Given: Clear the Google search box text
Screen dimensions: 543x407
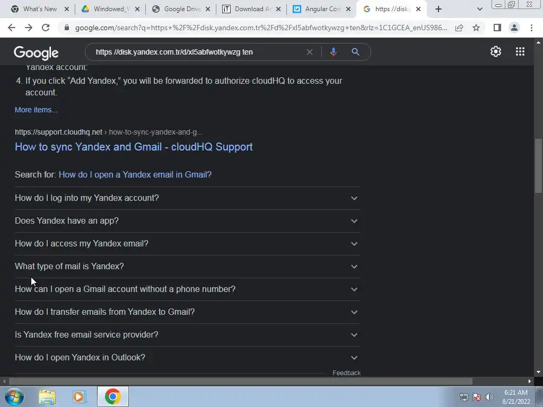Looking at the screenshot, I should (x=310, y=52).
